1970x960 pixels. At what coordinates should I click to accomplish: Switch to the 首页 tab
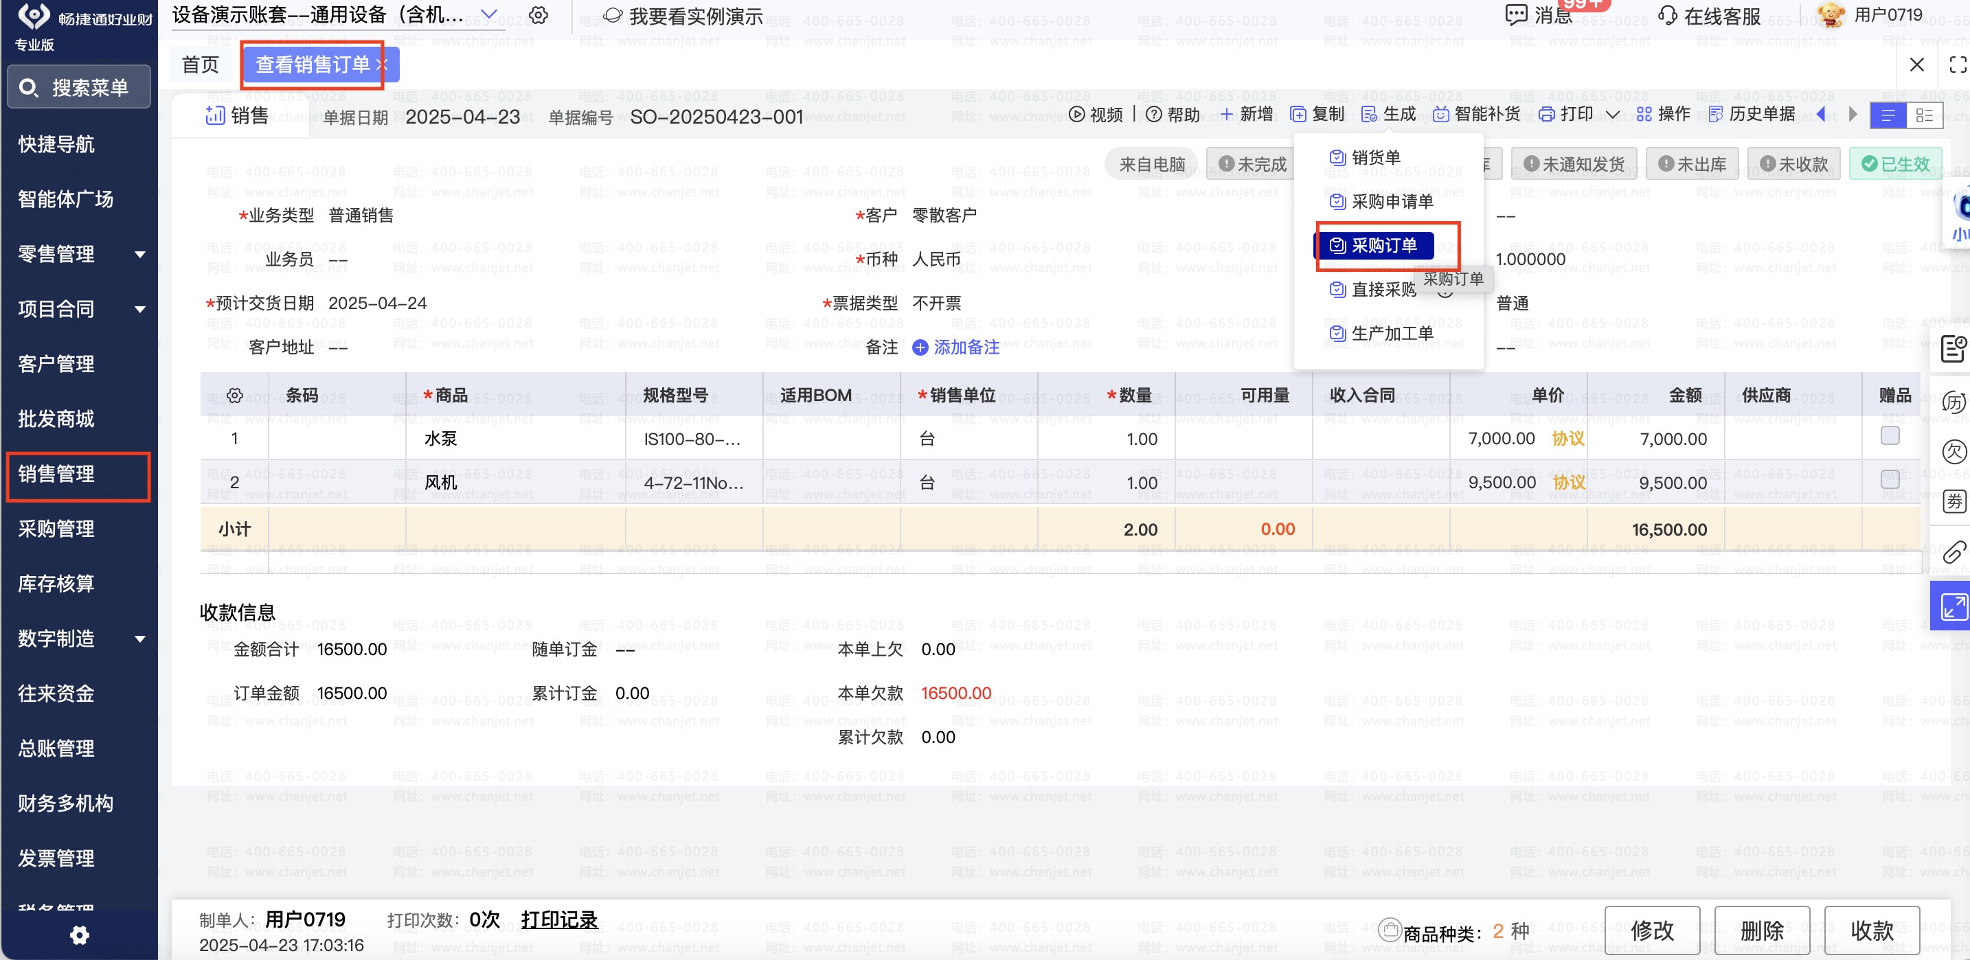click(x=201, y=65)
